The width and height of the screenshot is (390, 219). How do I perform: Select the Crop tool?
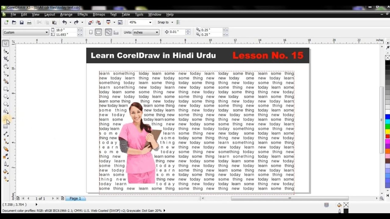5,59
